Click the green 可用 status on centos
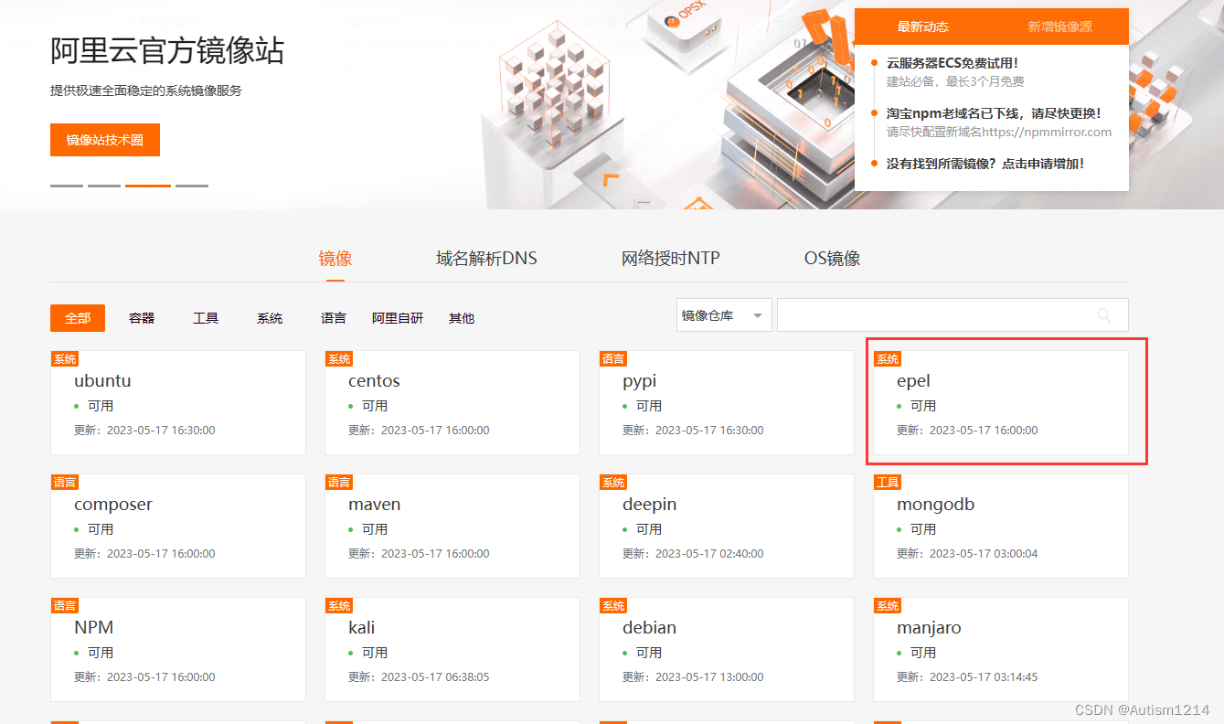 coord(368,406)
